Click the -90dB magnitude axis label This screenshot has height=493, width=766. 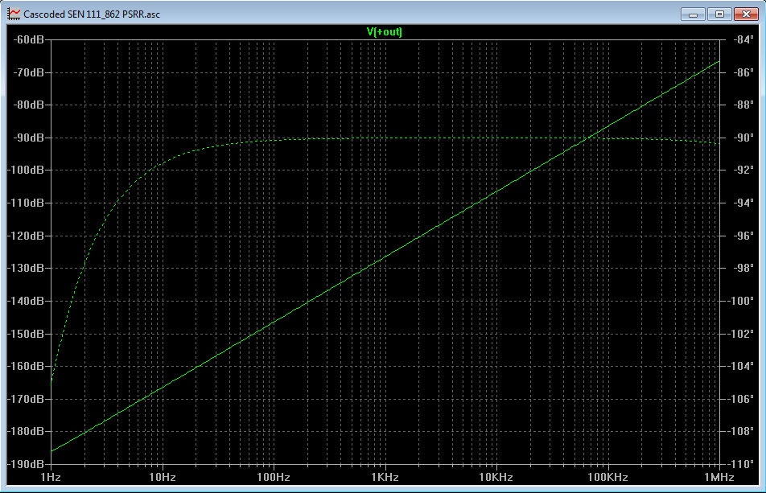point(28,138)
